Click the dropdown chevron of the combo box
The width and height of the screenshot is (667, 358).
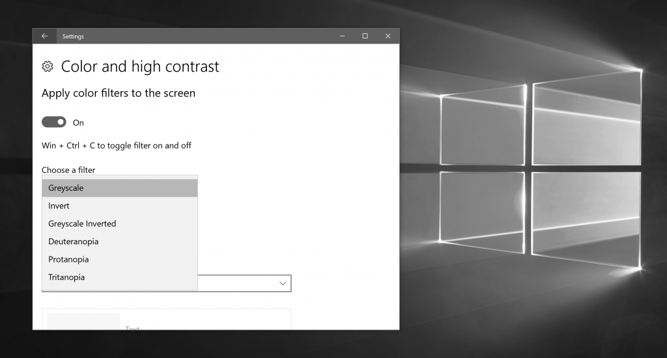[x=283, y=283]
